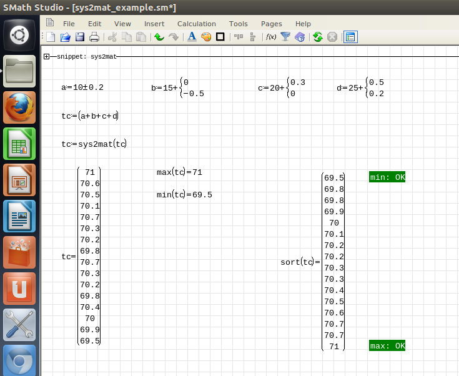Screen dimensions: 459x376
Task: Click the New document icon
Action: 51,37
